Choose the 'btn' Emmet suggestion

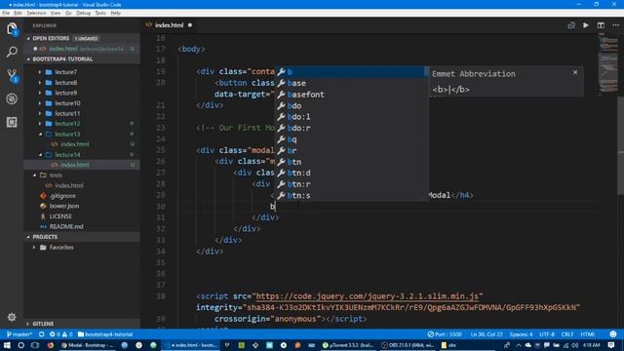point(351,162)
